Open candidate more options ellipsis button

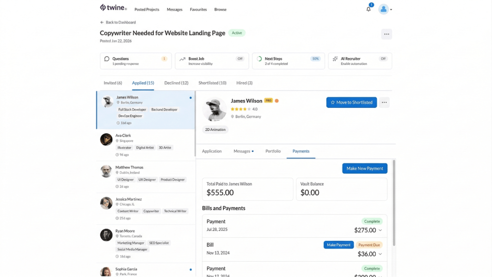pos(384,102)
